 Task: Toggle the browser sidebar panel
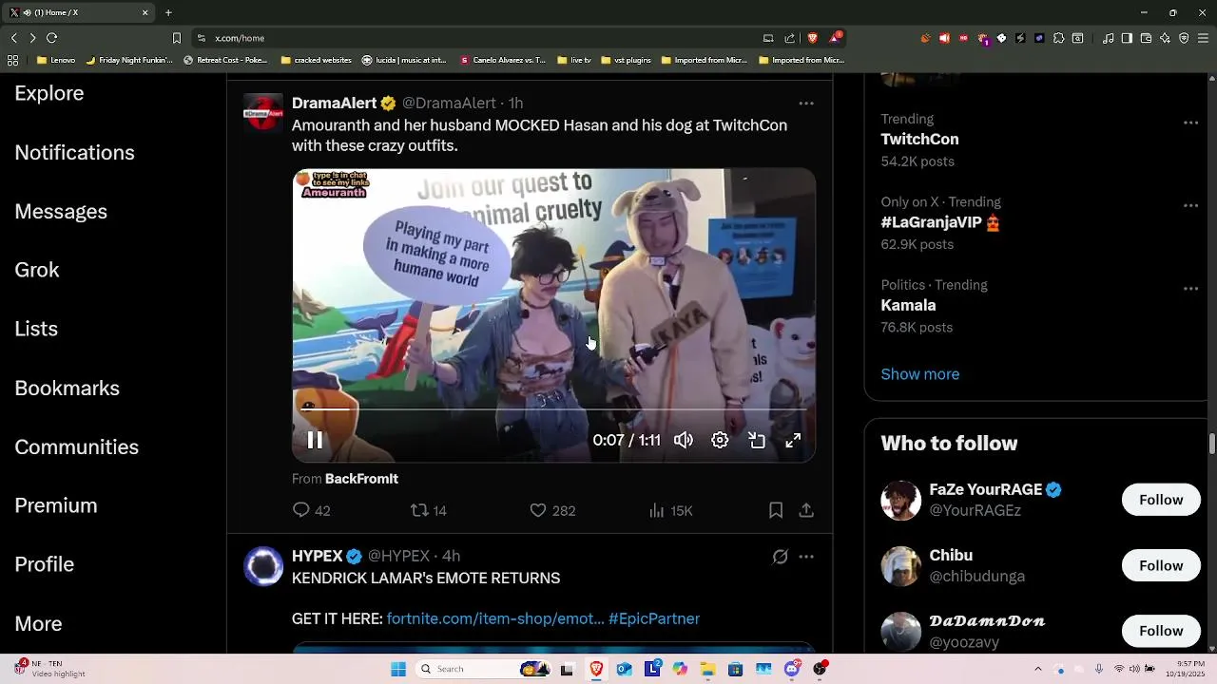(1127, 38)
